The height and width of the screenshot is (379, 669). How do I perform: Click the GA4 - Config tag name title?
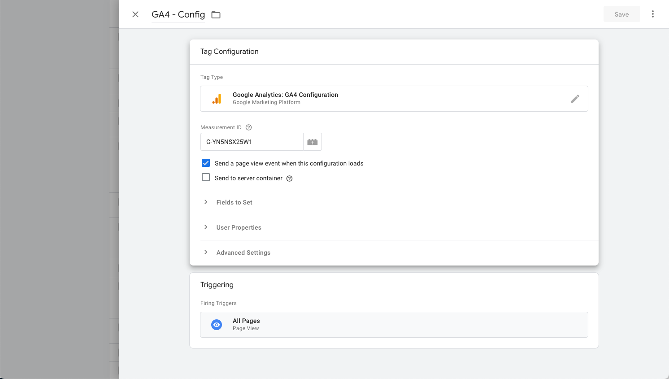pos(178,14)
